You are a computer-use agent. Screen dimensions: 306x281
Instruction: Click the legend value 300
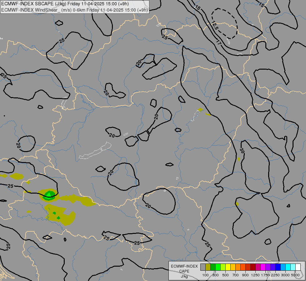point(215,275)
